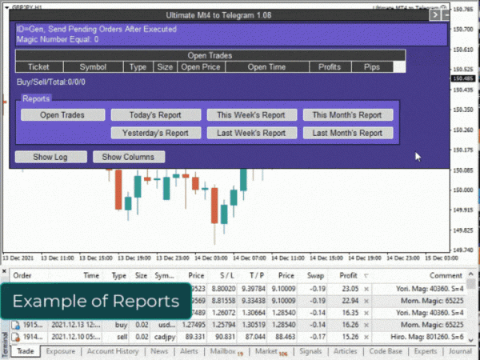
Task: Sort the terminal by first Time column
Action: click(91, 275)
